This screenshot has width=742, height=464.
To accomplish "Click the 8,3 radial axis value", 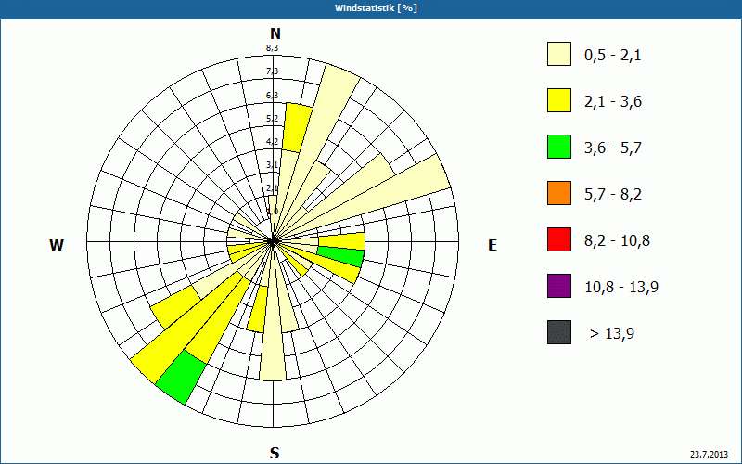I will (272, 48).
